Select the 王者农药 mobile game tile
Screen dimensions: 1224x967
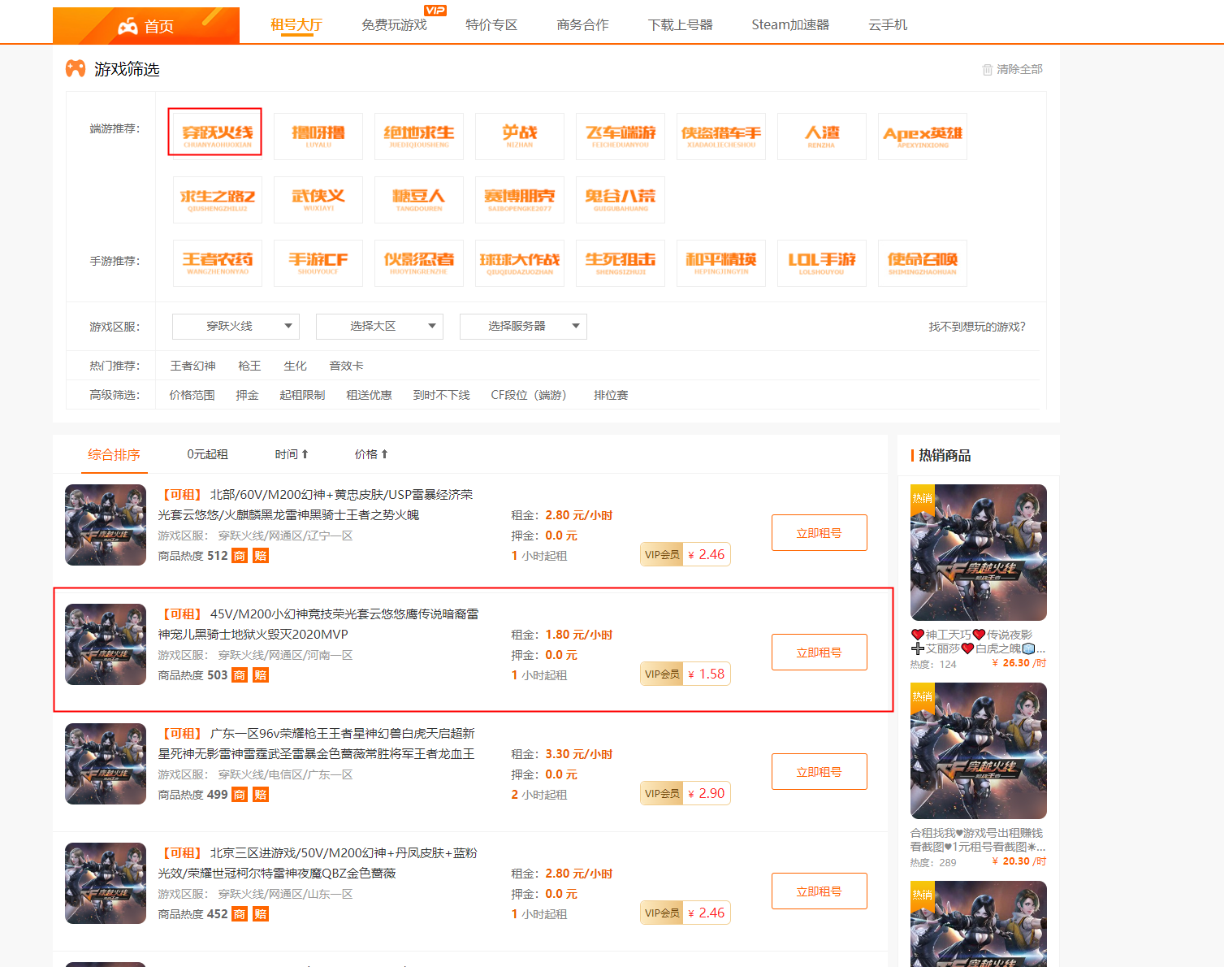[217, 262]
